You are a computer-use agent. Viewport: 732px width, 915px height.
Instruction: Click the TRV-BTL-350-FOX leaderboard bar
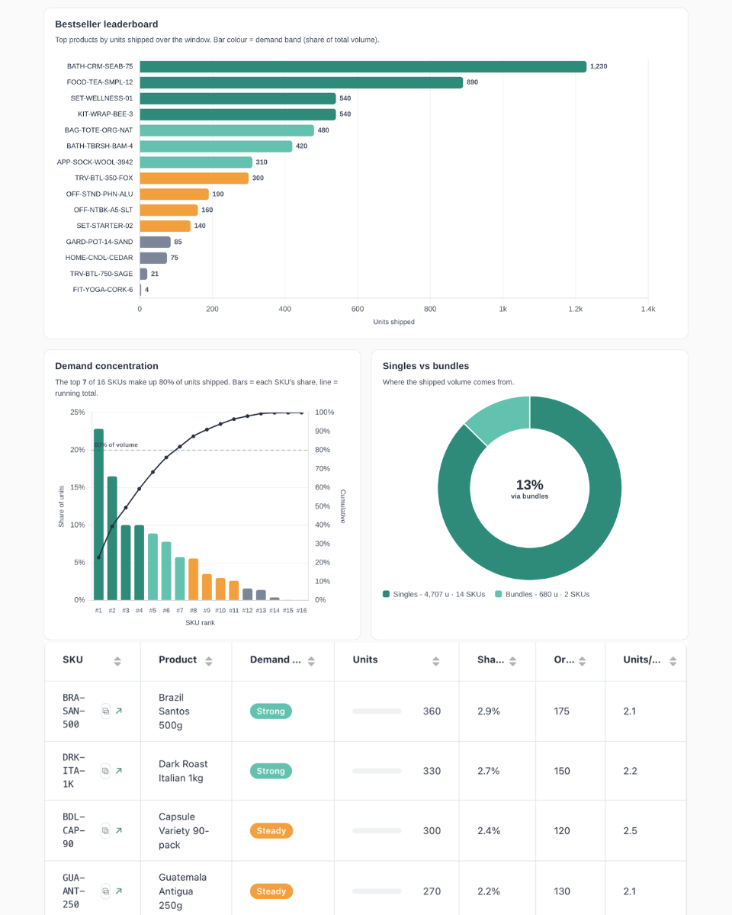pos(194,178)
